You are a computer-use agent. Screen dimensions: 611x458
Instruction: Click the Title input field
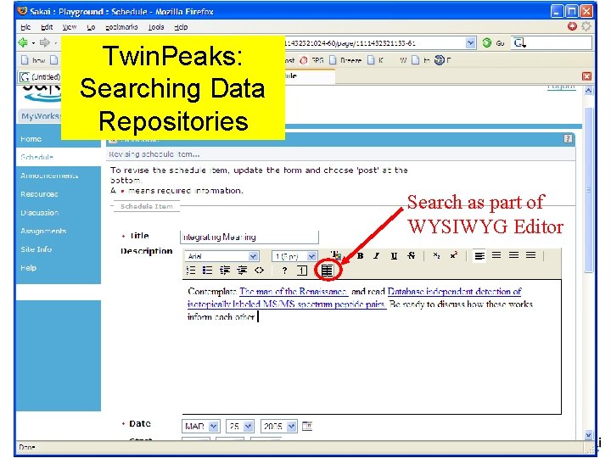click(249, 237)
